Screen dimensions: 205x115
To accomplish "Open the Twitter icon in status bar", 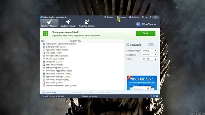I will pyautogui.click(x=154, y=96).
